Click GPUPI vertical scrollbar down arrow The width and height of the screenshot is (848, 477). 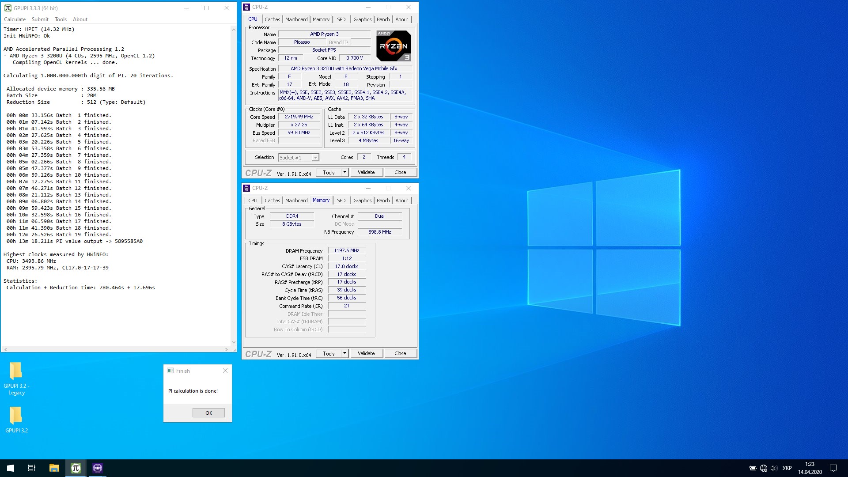234,342
